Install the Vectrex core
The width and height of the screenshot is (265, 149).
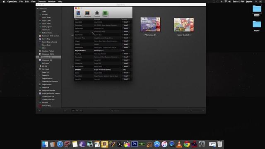(x=126, y=79)
